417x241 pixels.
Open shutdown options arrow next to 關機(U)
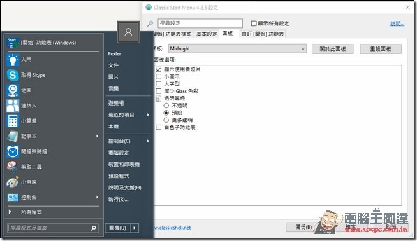[135, 228]
